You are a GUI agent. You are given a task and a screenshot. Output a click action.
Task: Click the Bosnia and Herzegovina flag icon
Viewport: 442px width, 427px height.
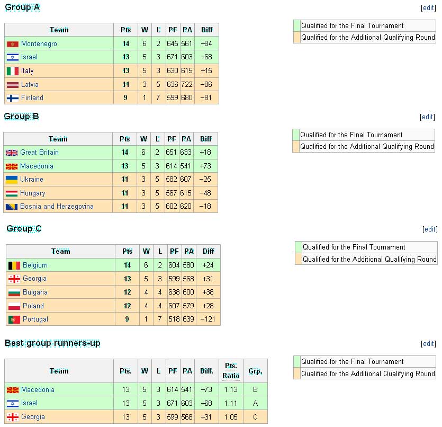coord(12,207)
